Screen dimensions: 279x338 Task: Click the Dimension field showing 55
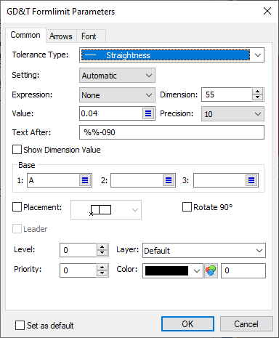(227, 94)
